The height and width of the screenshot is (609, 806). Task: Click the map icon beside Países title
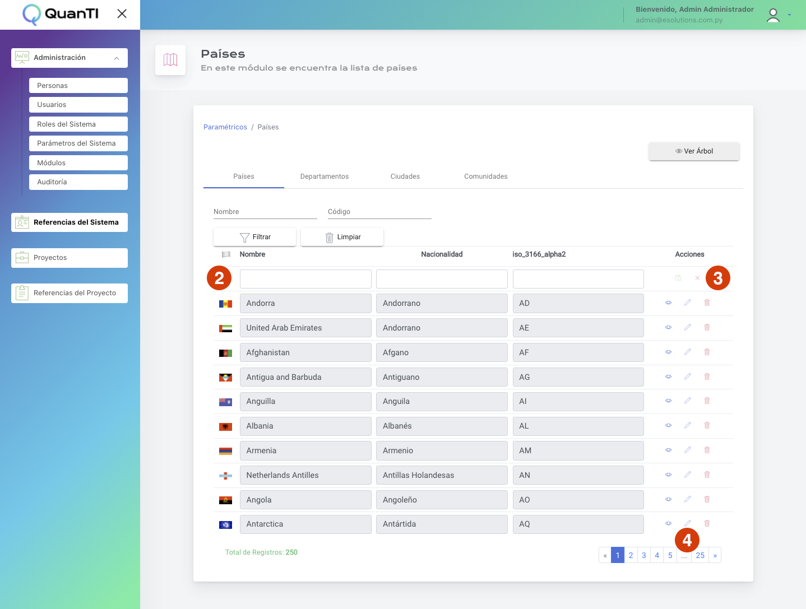(170, 60)
